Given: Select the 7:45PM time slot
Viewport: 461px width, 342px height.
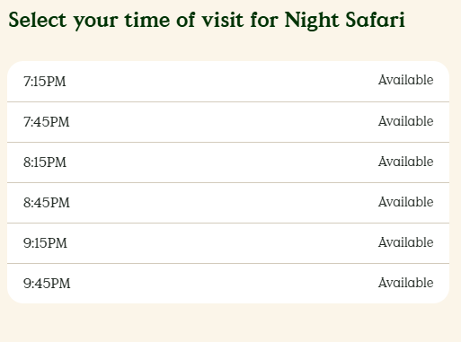Looking at the screenshot, I should (228, 122).
